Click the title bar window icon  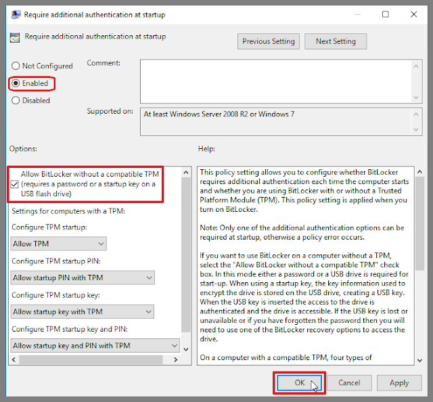click(x=16, y=14)
